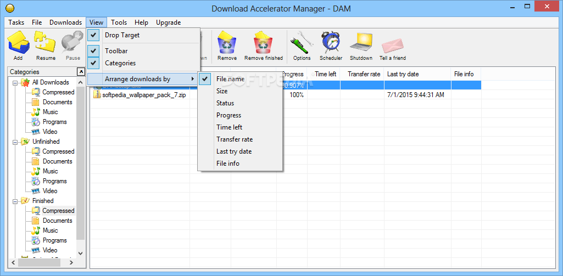Sort by Last try date column header
563x276 pixels.
pyautogui.click(x=417, y=74)
